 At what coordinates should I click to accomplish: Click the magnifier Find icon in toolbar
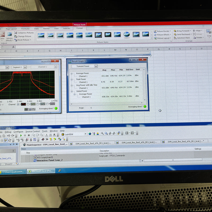(x=102, y=134)
